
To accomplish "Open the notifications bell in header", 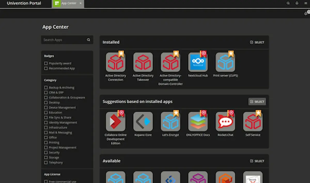I will pyautogui.click(x=297, y=3).
